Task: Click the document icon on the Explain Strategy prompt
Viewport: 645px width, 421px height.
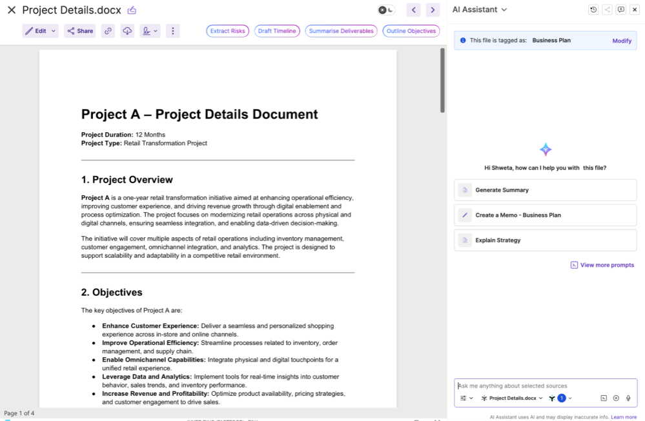Action: click(465, 240)
